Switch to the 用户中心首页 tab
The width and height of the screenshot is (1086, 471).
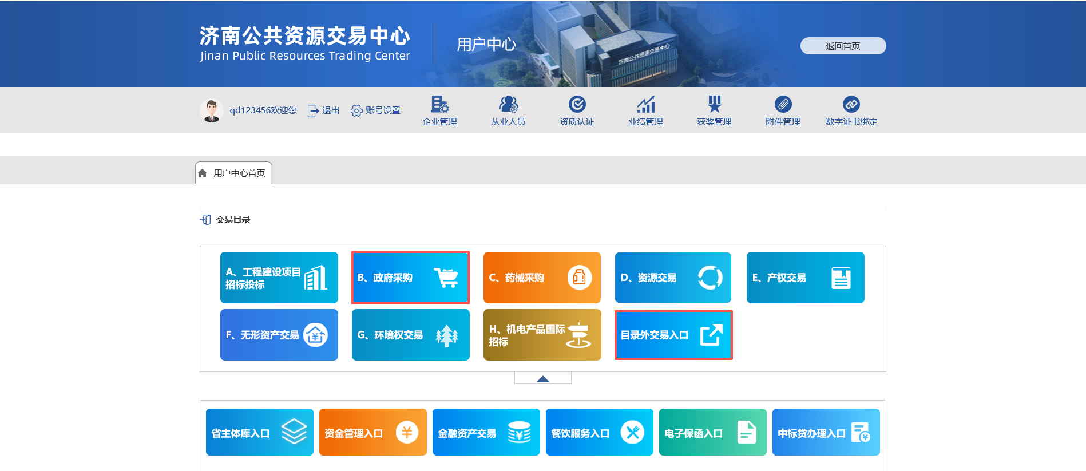pyautogui.click(x=233, y=173)
